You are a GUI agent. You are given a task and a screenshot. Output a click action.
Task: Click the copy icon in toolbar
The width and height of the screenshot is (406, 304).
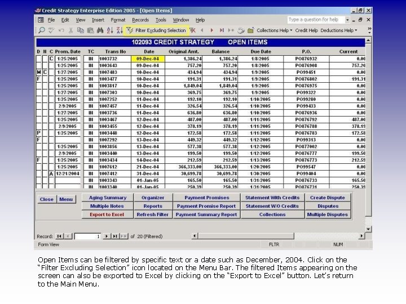(x=81, y=30)
